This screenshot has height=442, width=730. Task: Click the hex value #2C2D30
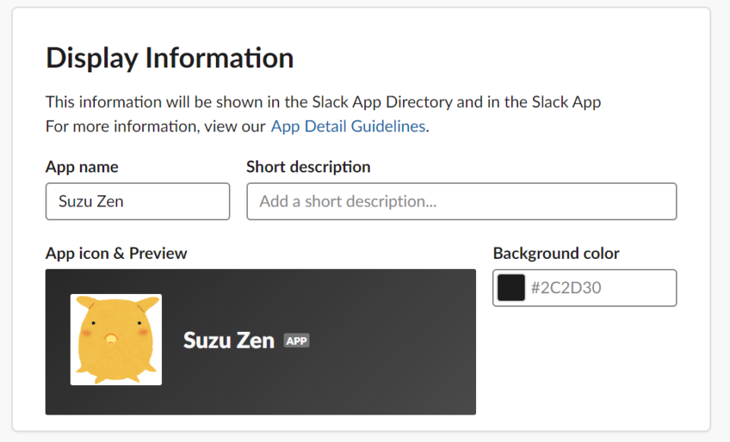[x=555, y=288]
